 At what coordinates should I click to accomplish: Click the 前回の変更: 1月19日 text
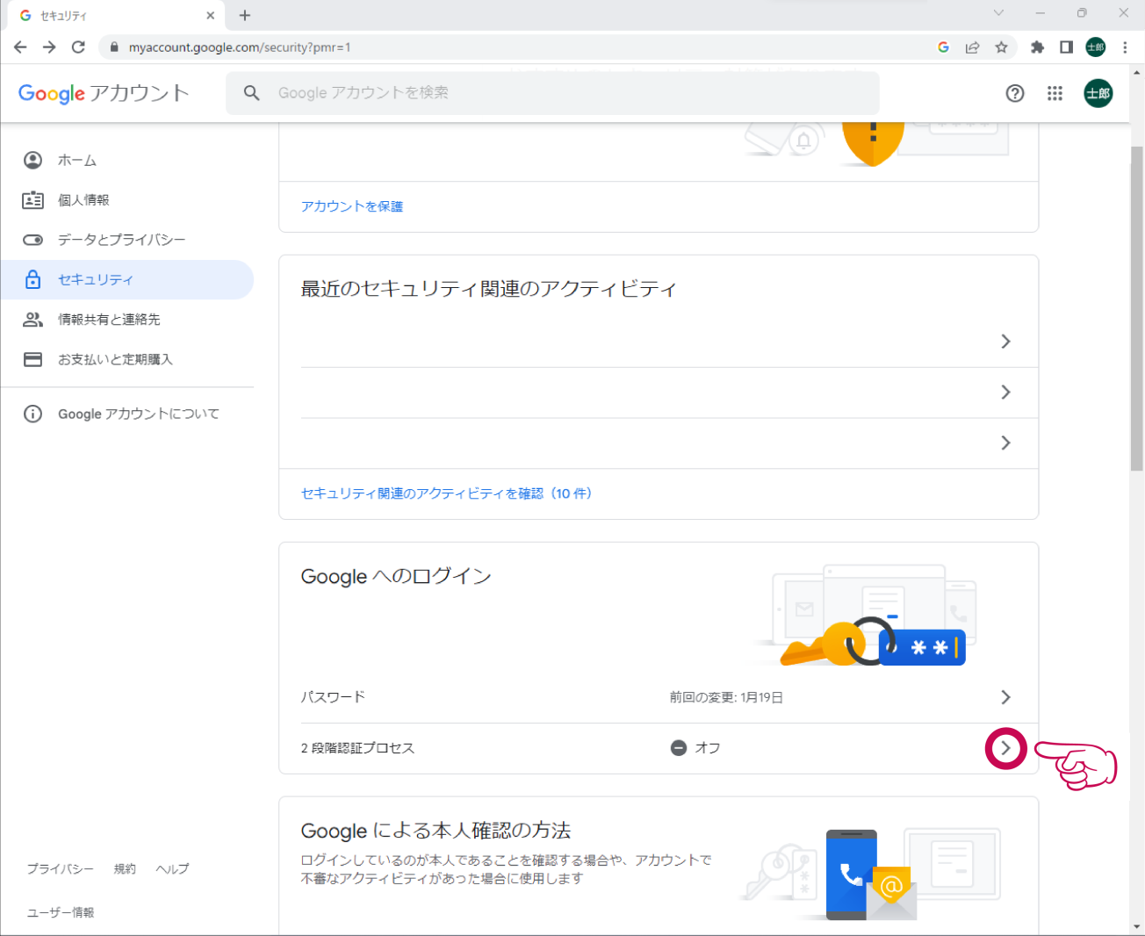[x=726, y=697]
